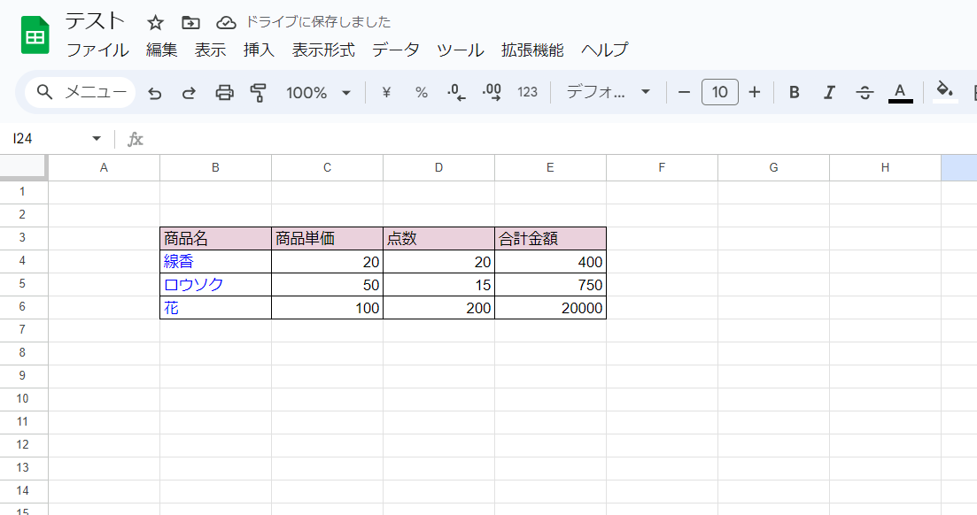Select the paint format roller icon
The image size is (977, 515).
(x=259, y=93)
